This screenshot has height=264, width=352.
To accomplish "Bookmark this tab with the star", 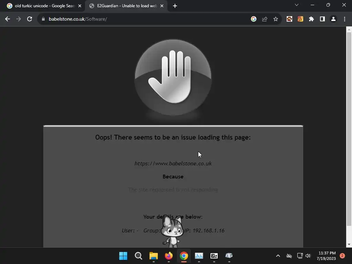I will click(x=276, y=19).
